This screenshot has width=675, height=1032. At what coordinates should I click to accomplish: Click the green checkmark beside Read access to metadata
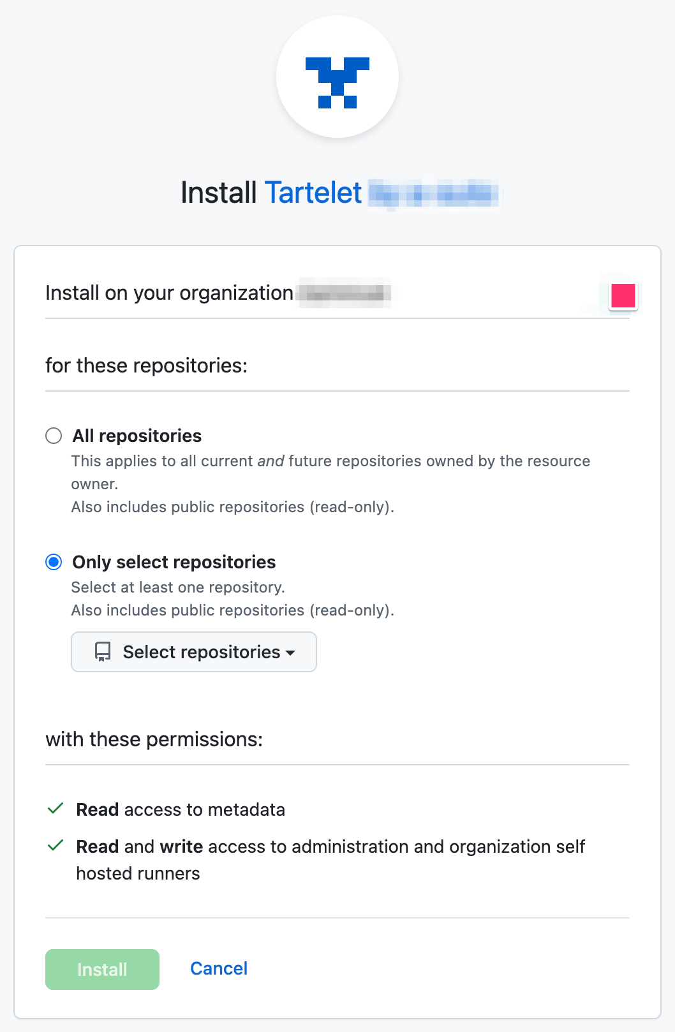click(x=54, y=808)
